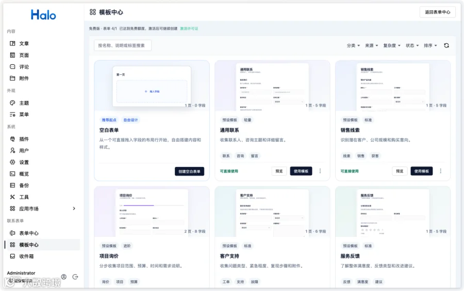The width and height of the screenshot is (464, 291).
Task: Open the 收件箱 inbox icon
Action: [x=12, y=256]
